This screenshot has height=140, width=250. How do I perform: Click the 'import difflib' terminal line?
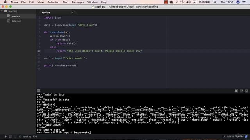(51, 130)
